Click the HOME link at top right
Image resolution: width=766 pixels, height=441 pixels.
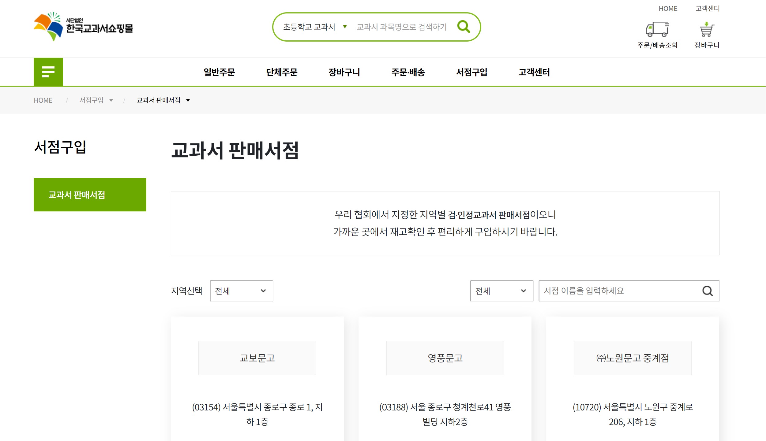[668, 9]
